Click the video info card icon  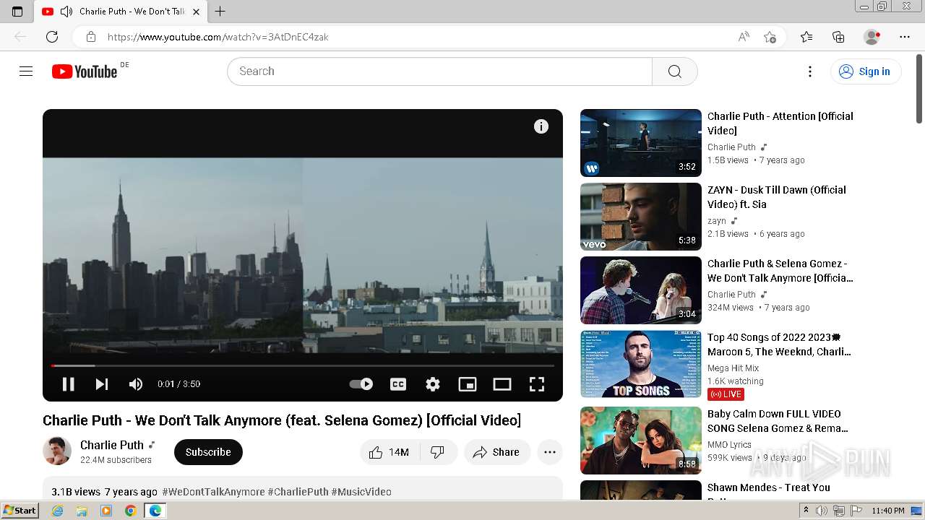click(541, 126)
